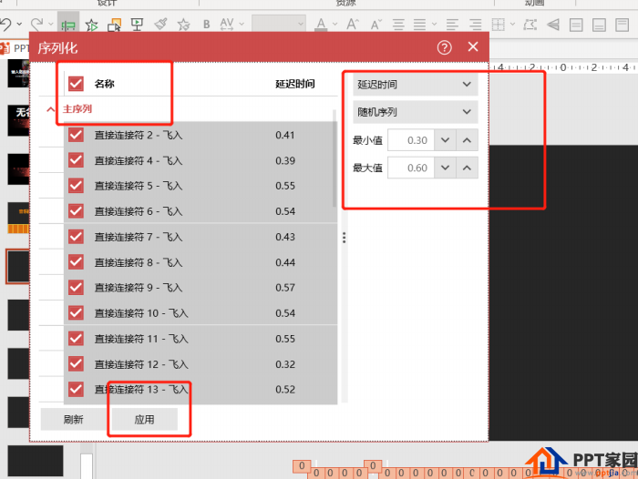Viewport: 638px width, 479px height.
Task: Decrease 最小值 with the down arrow
Action: tap(444, 140)
